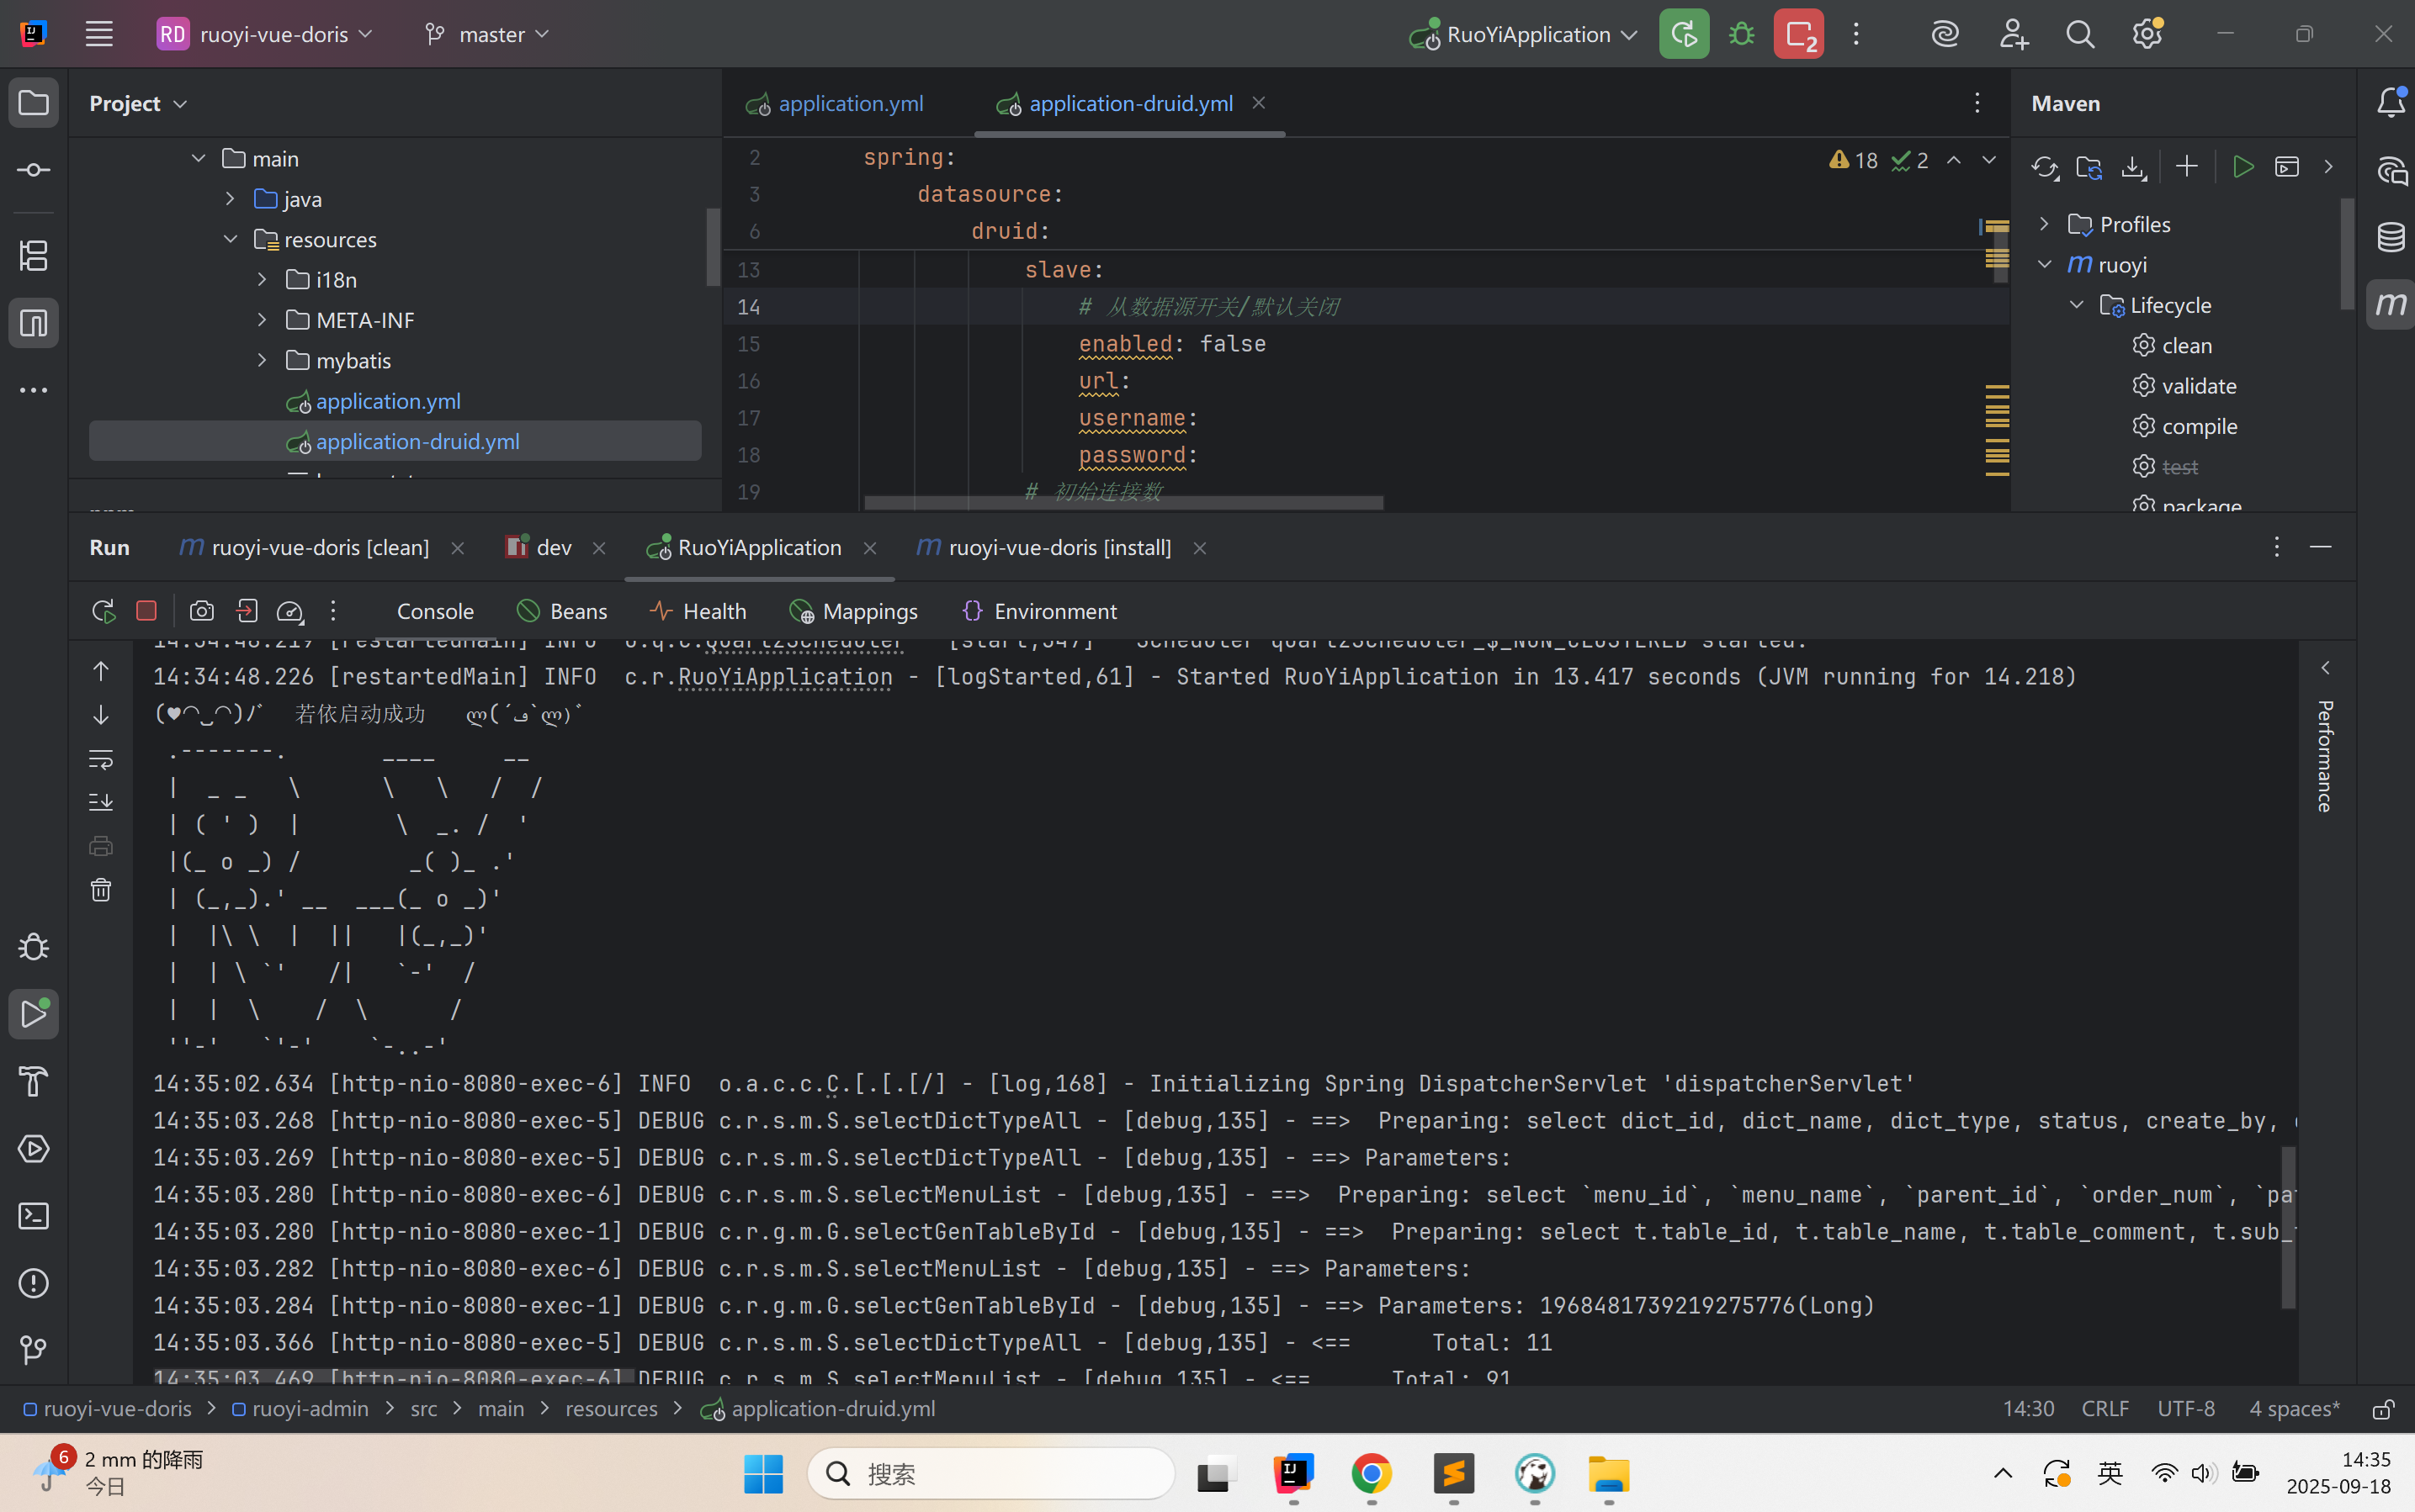The height and width of the screenshot is (1512, 2415).
Task: Toggle soft-wrap in console
Action: coord(101,759)
